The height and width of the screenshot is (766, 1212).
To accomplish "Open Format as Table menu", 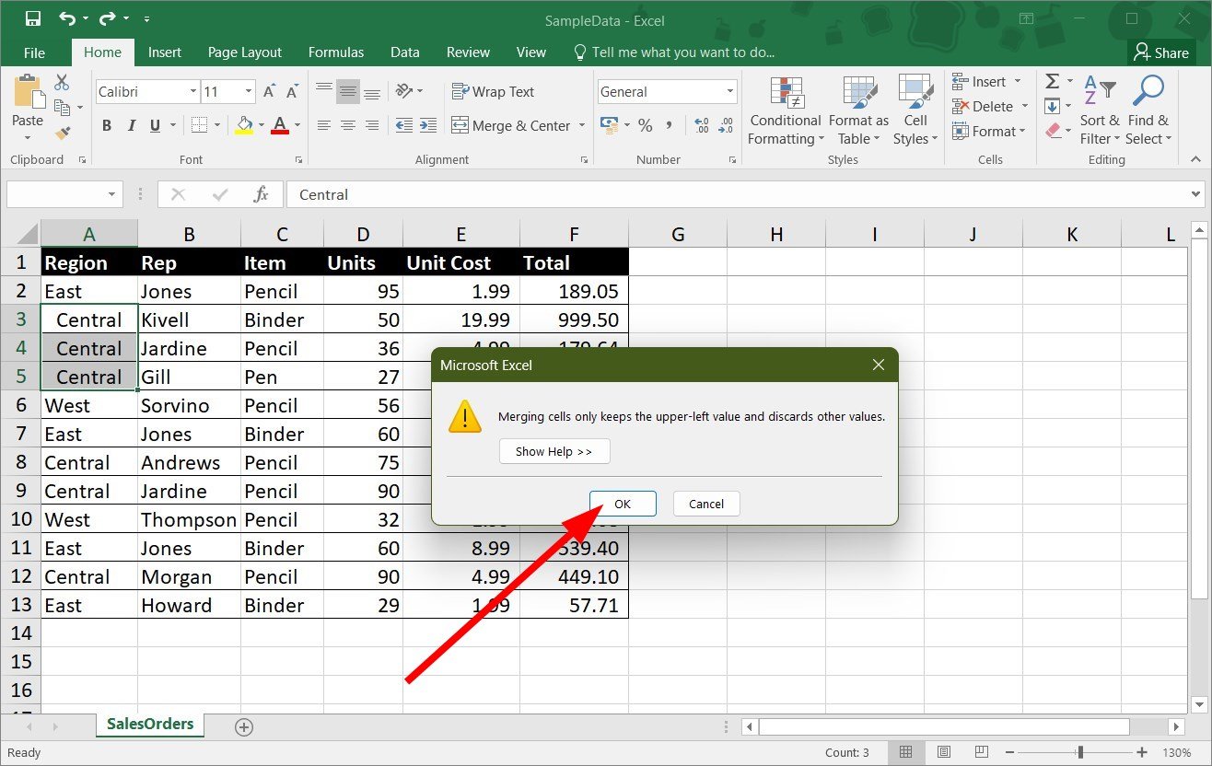I will click(858, 110).
